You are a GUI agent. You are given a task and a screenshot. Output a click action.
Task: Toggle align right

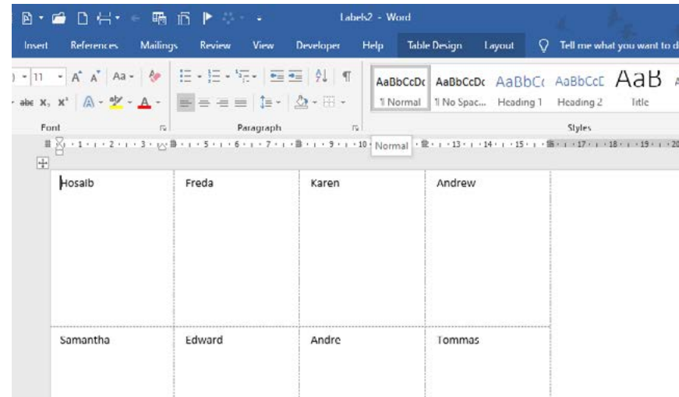point(223,103)
